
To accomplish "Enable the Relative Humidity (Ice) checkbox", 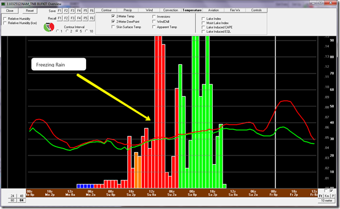I will tap(5, 23).
